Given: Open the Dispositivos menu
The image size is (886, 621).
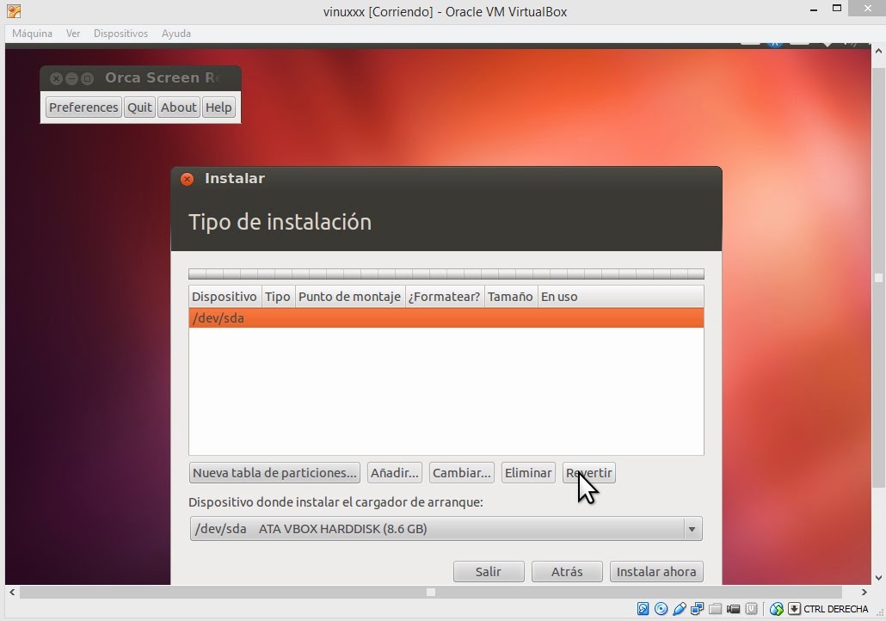Looking at the screenshot, I should (x=120, y=34).
